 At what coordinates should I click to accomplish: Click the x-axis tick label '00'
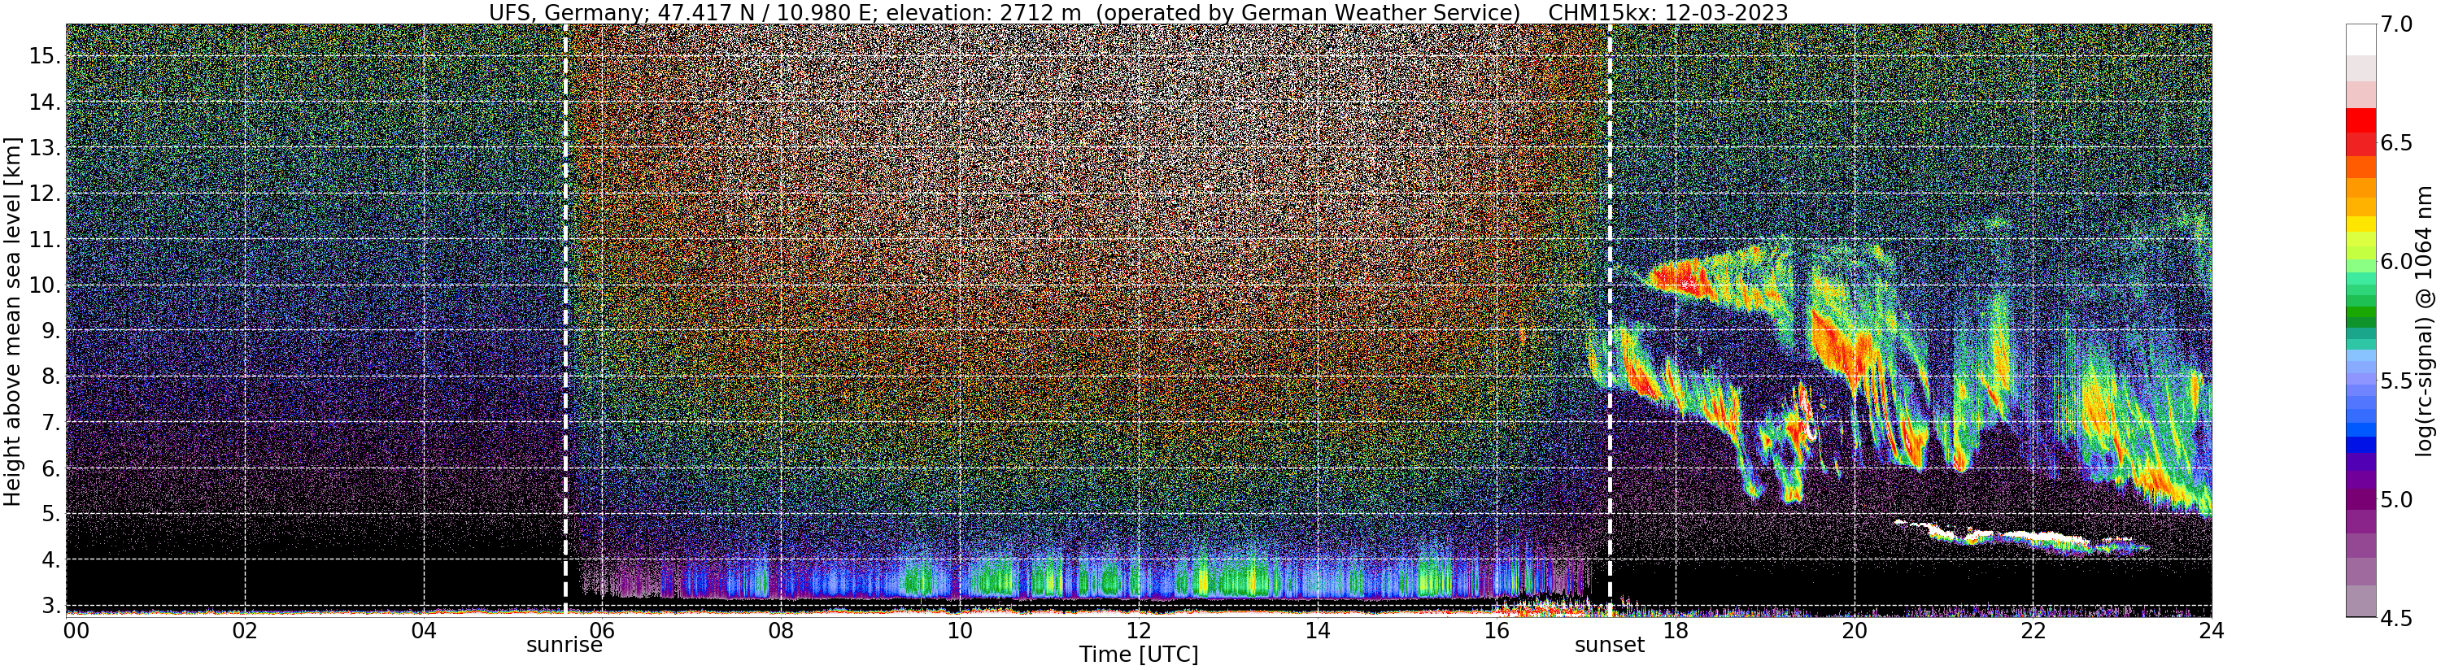pyautogui.click(x=76, y=630)
